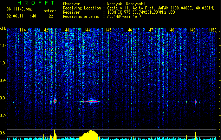This screenshot has height=140, width=221.
Task: Click the long meteor echo near 1144
Action: pyautogui.click(x=90, y=101)
